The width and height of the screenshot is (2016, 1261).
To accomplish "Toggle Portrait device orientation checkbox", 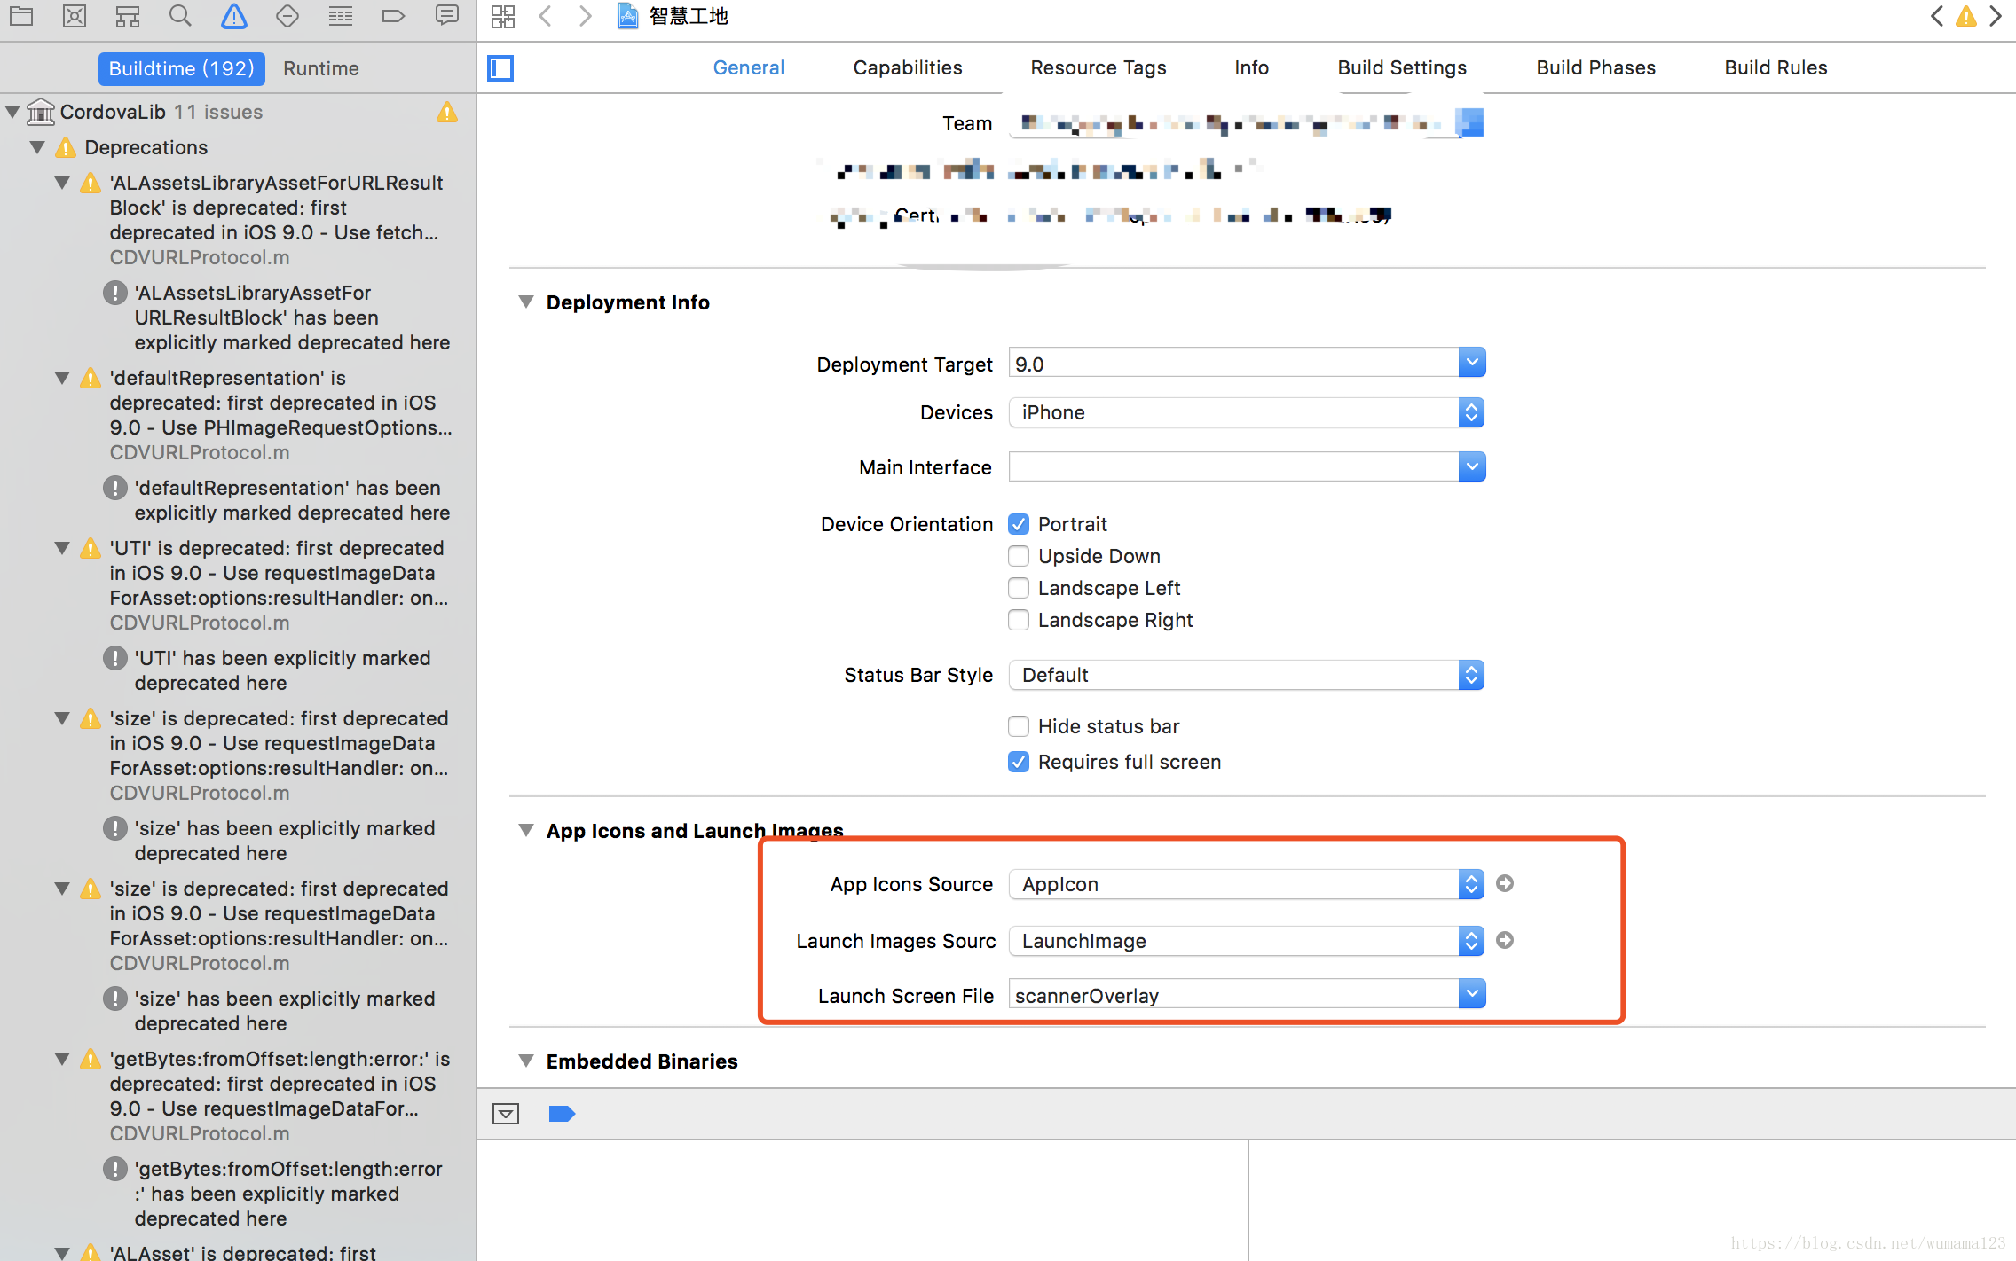I will (1018, 523).
